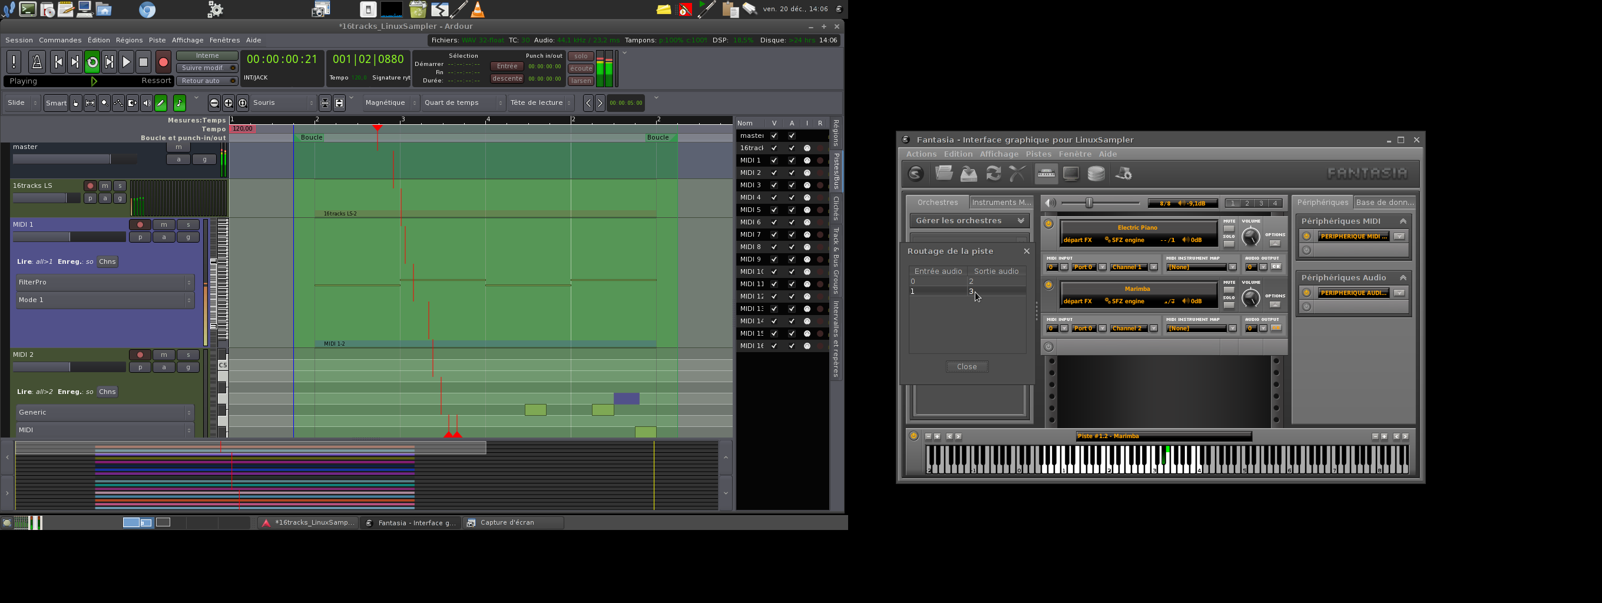This screenshot has width=1602, height=603.
Task: Open the Magnétique snap mode dropdown
Action: coord(390,103)
